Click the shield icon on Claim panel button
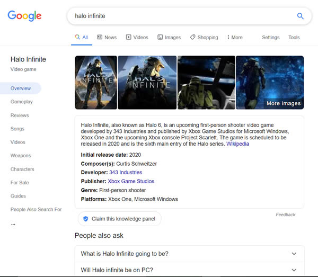 pyautogui.click(x=85, y=219)
